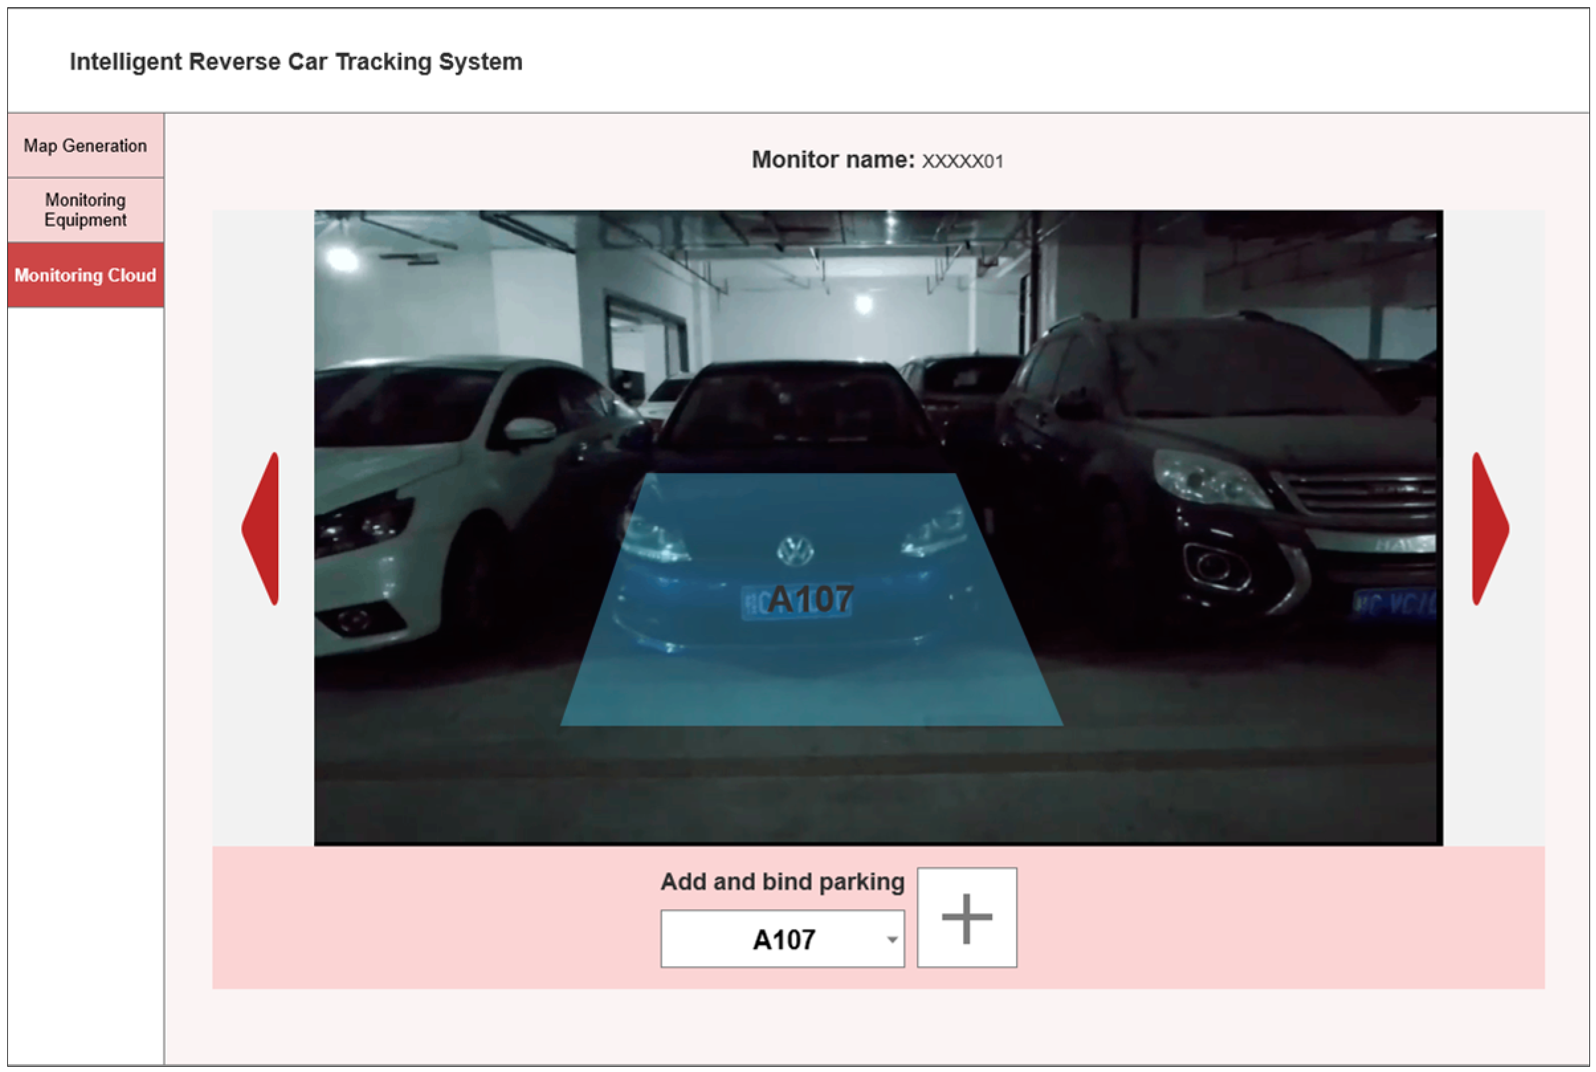Go to next monitor with right red arrow
Viewport: 1596px width, 1072px height.
(x=1487, y=529)
